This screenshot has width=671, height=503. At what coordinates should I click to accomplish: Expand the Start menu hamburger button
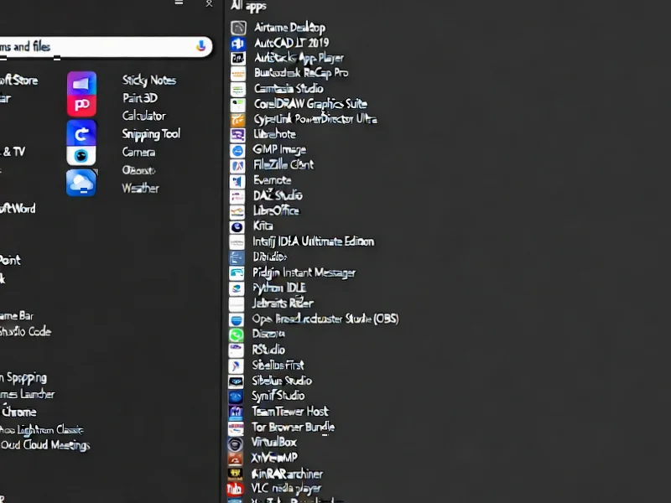178,3
